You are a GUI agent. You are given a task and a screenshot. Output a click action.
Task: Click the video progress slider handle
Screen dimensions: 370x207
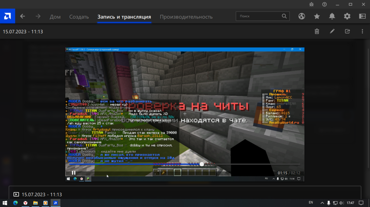202,164
